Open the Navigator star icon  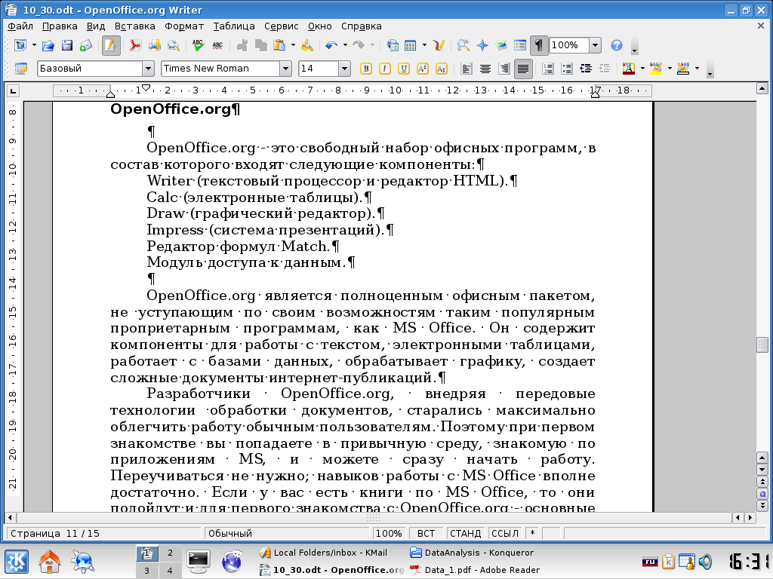(x=482, y=46)
